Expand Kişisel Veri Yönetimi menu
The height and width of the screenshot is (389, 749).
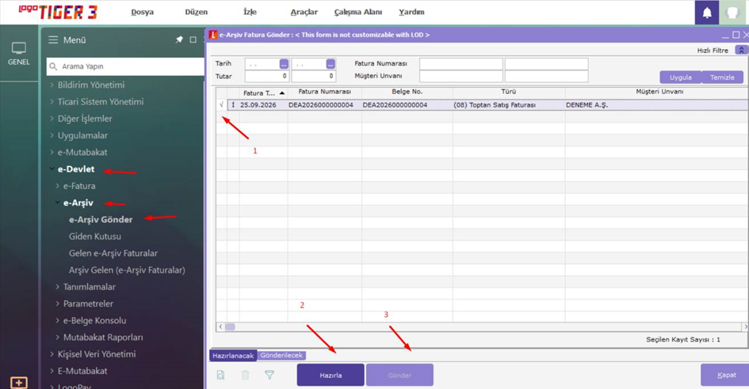(52, 354)
